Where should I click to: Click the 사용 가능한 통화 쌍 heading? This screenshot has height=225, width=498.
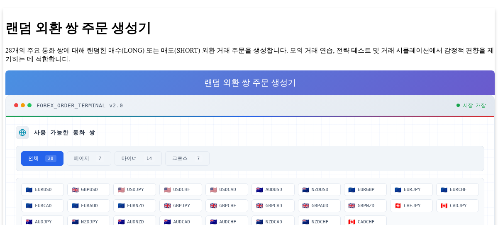tap(64, 133)
